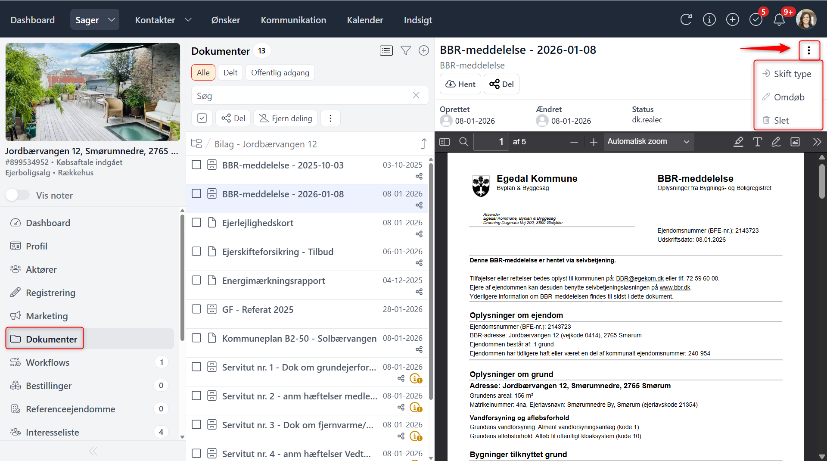Check the Ejerlejlighedskort document checkbox

[196, 223]
